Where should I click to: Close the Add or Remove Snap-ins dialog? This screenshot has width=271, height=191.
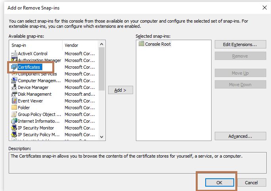264,8
